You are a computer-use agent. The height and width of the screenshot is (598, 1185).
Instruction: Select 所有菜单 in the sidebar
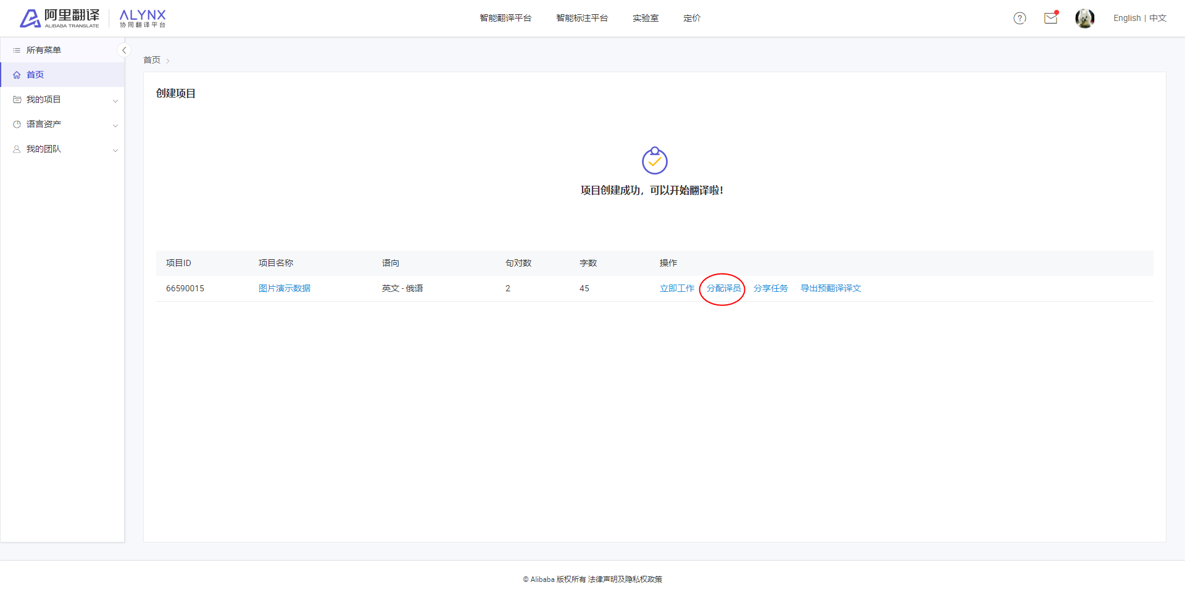(x=62, y=50)
